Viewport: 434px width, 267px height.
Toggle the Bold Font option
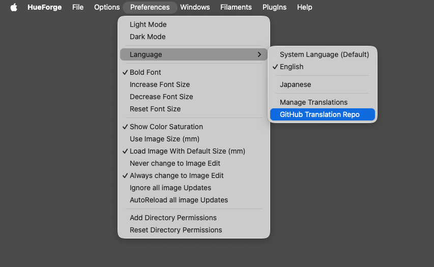[x=194, y=72]
